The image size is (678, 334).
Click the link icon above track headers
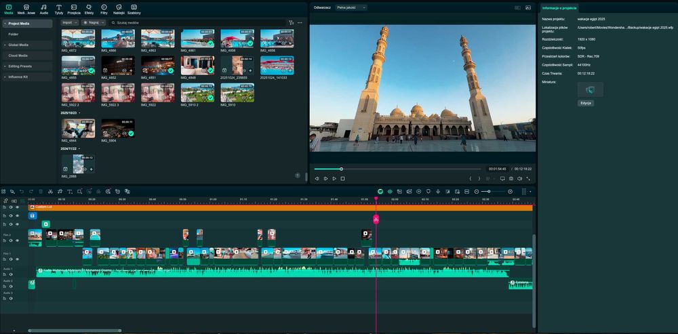coord(5,201)
